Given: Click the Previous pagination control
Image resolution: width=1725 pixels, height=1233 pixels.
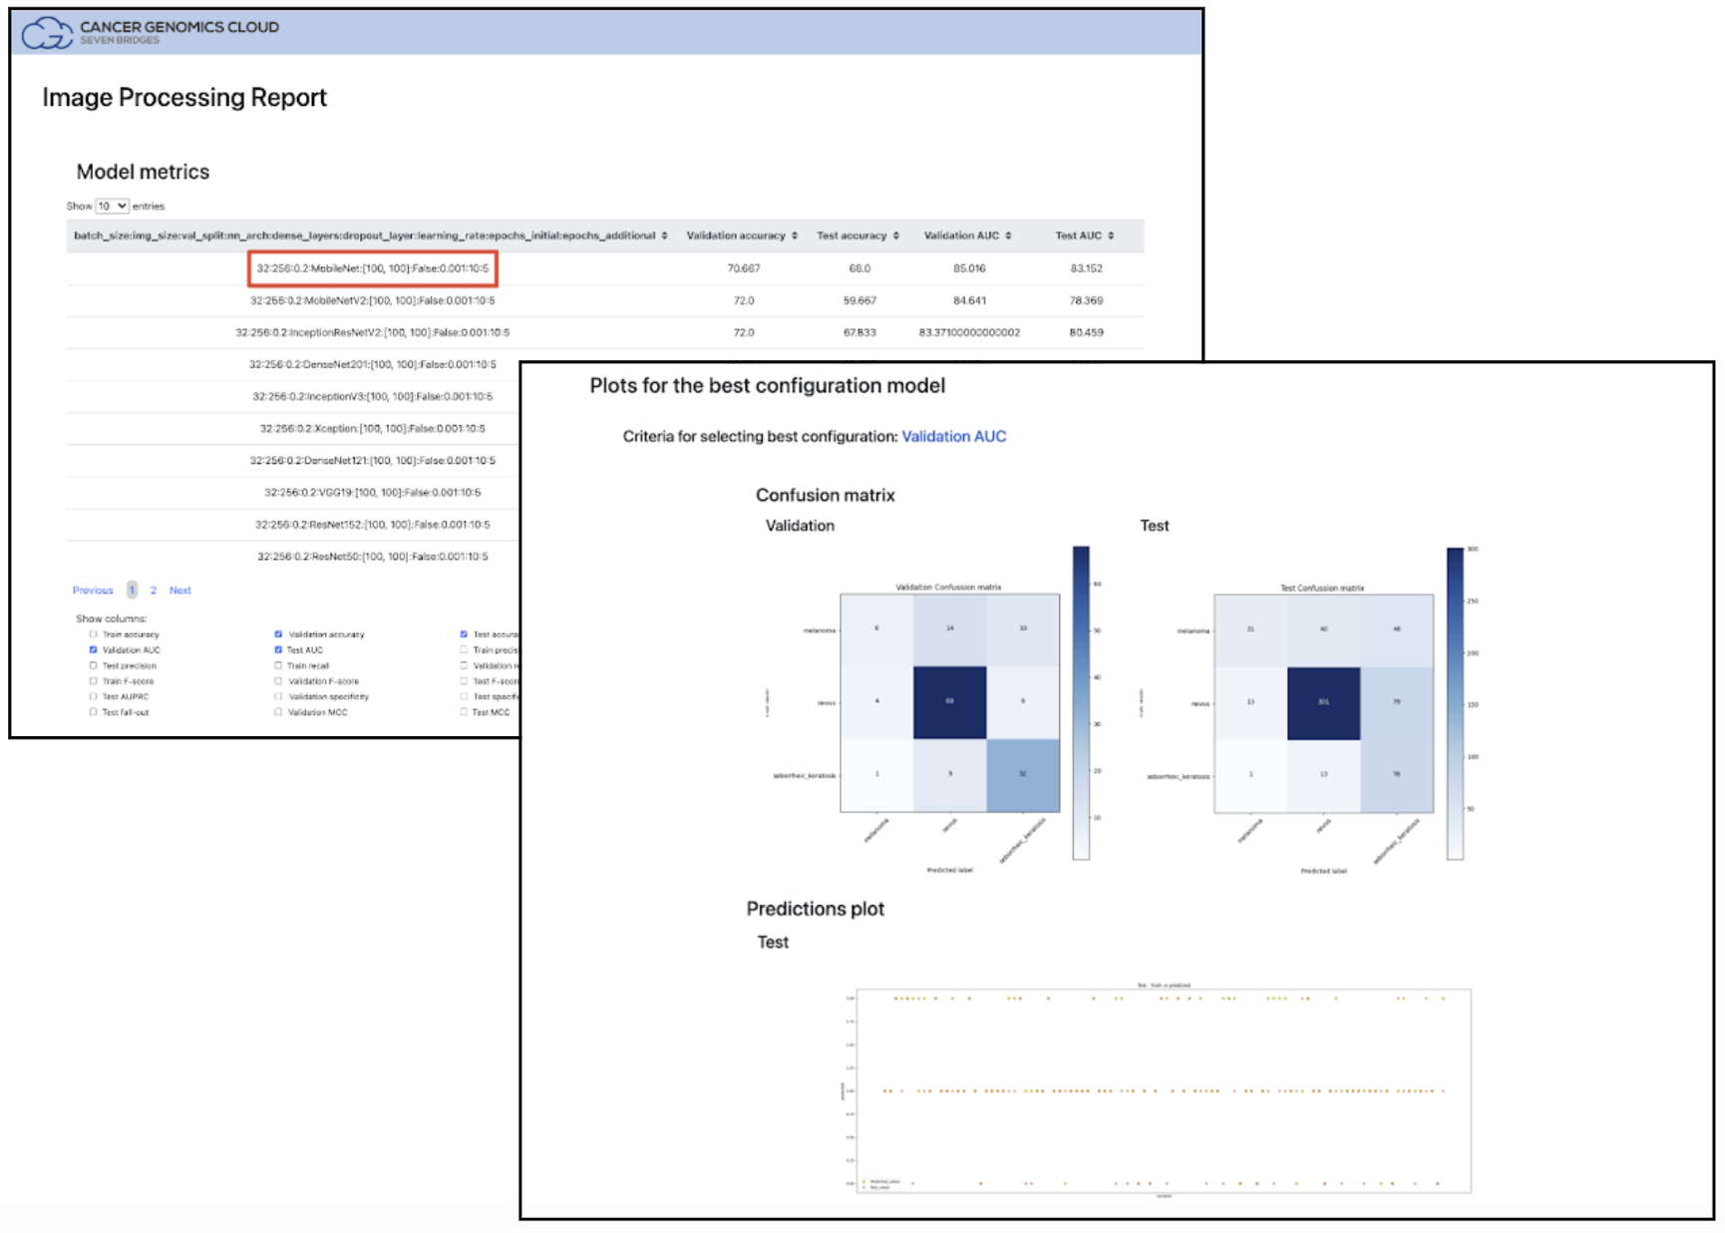Looking at the screenshot, I should tap(93, 590).
